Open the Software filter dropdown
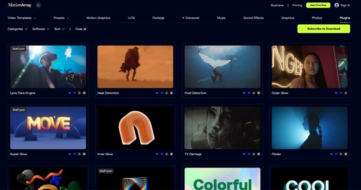The height and width of the screenshot is (190, 361). point(41,29)
